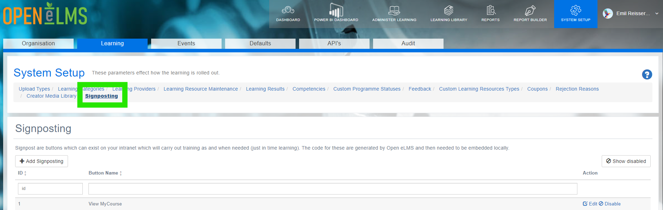The width and height of the screenshot is (663, 210).
Task: Click the OPEN eLMS logo
Action: [x=45, y=14]
